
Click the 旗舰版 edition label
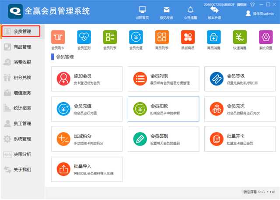pyautogui.click(x=241, y=5)
